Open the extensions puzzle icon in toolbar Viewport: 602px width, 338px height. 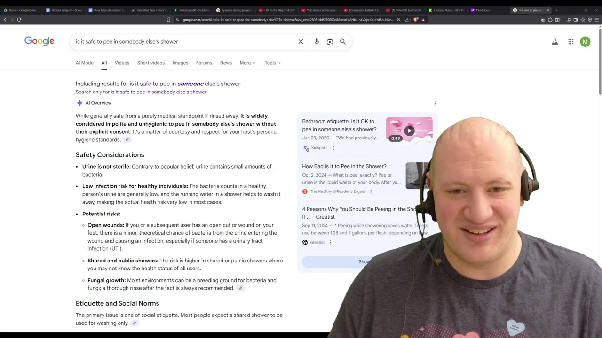coord(550,20)
